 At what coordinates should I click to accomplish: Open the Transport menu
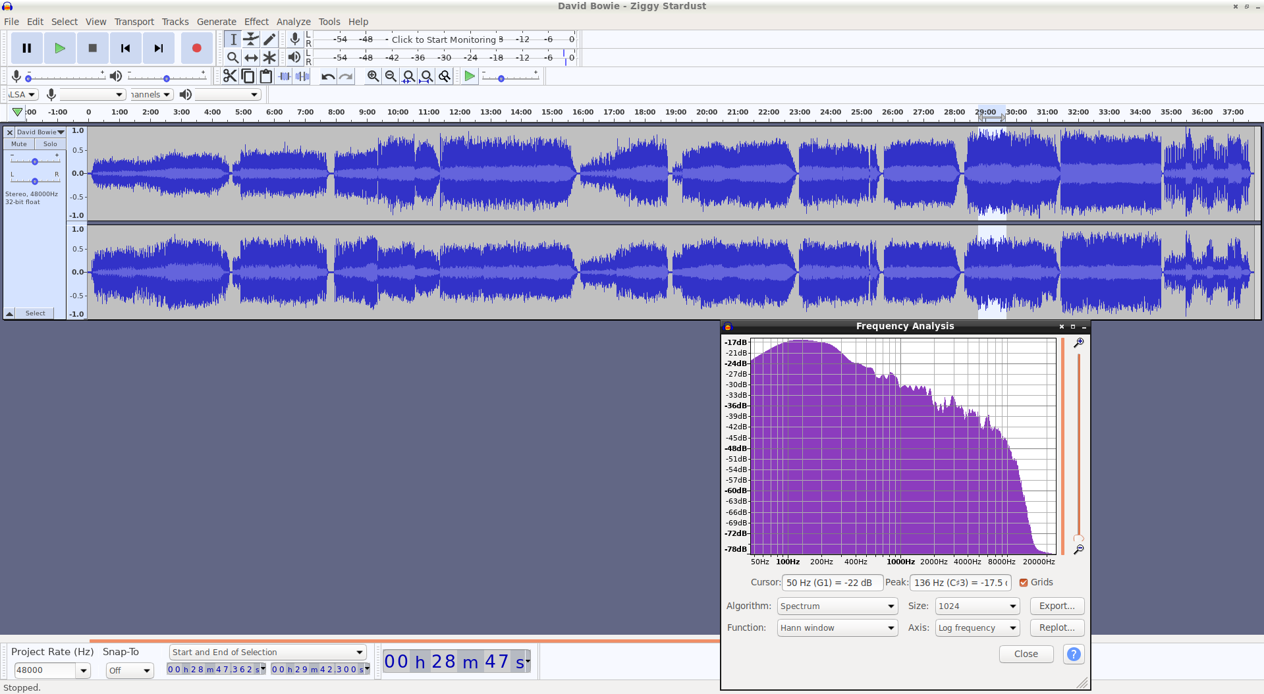pyautogui.click(x=134, y=22)
